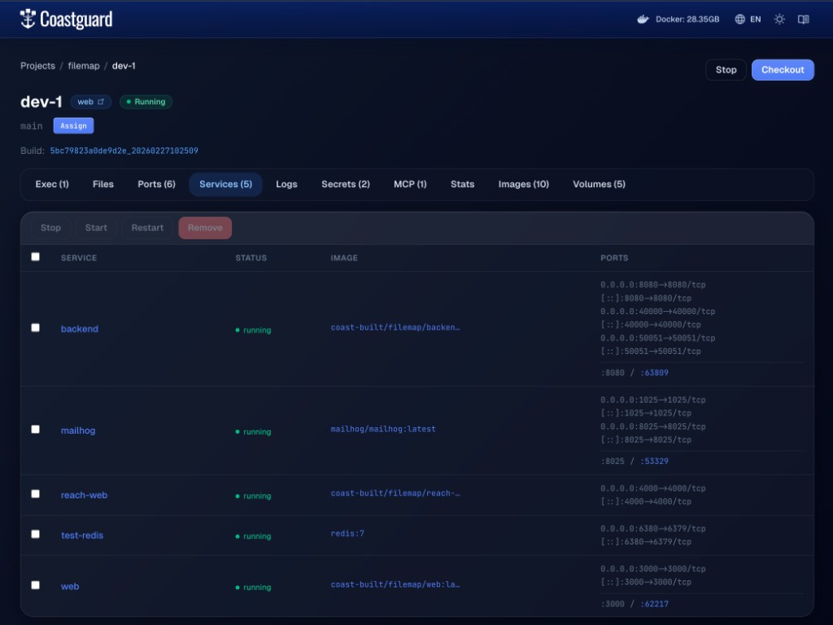833x625 pixels.
Task: Click the 0.0.0.0:50051→50051/tcp port text
Action: (x=657, y=338)
